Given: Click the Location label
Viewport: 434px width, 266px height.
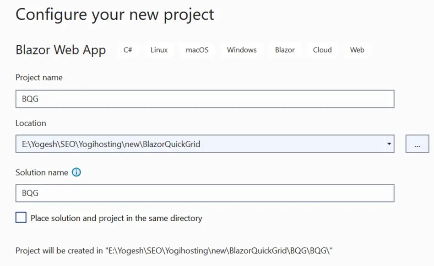Looking at the screenshot, I should 31,123.
